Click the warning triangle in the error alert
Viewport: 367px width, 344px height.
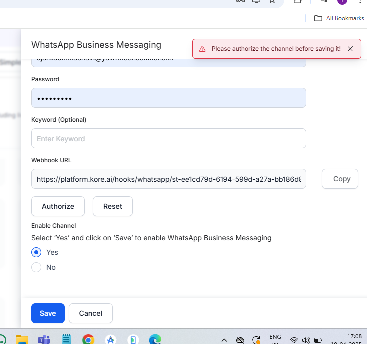(x=202, y=49)
